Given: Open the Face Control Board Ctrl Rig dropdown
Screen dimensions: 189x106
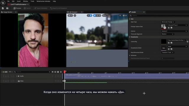Looking at the screenshot, I should 177,40.
